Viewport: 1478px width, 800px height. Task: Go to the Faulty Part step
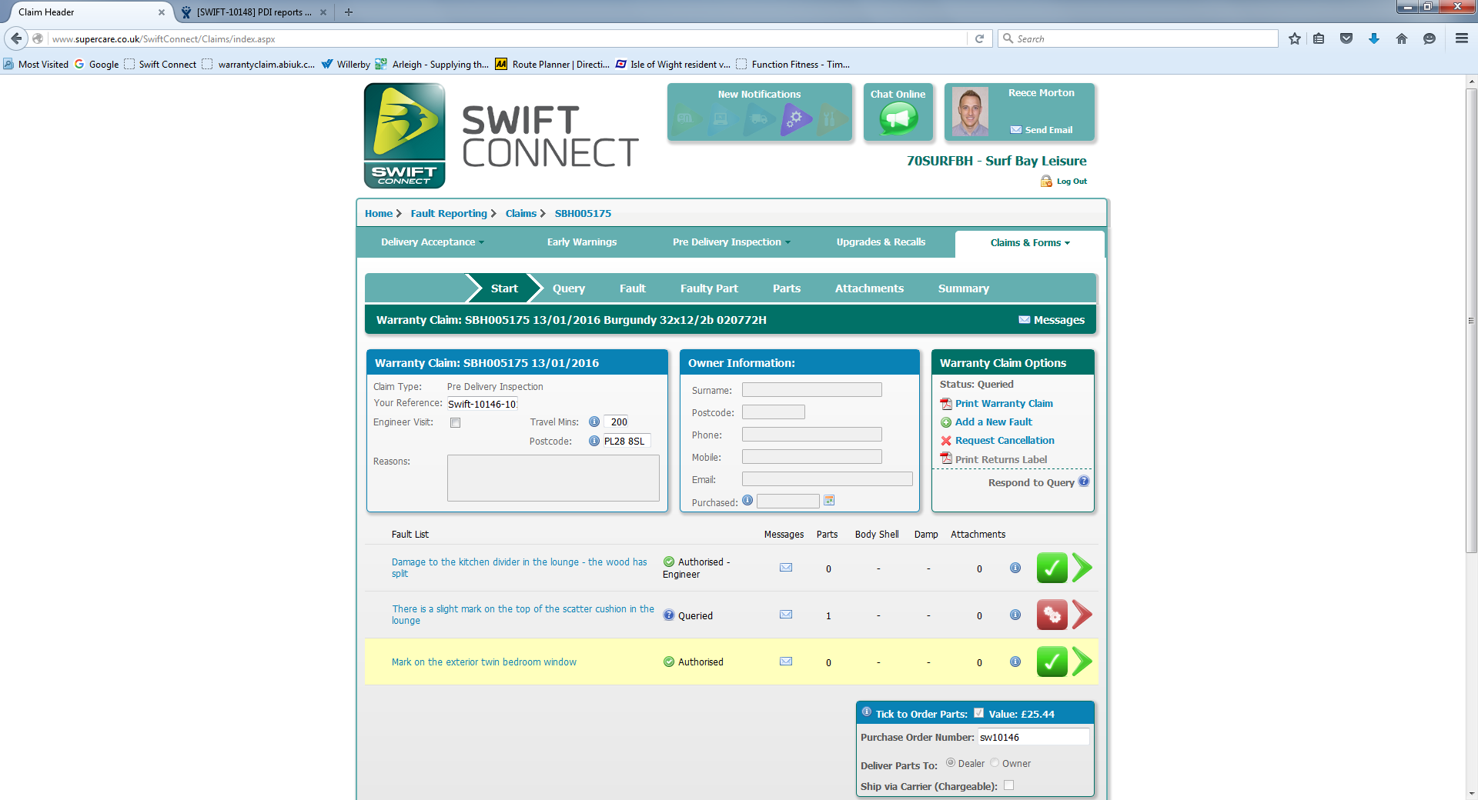709,288
